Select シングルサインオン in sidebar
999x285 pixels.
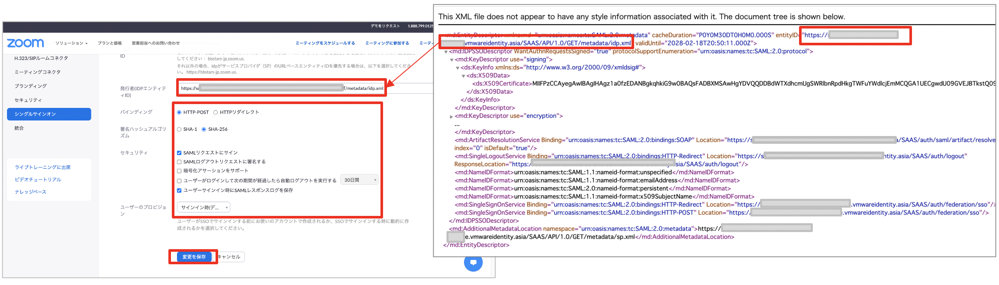49,114
